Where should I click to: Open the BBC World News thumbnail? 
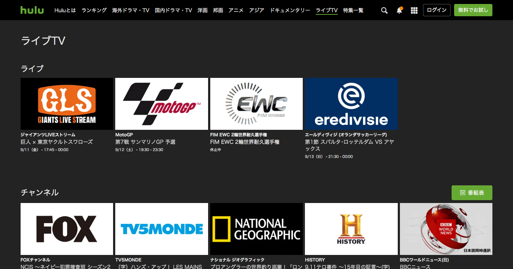[x=446, y=229]
